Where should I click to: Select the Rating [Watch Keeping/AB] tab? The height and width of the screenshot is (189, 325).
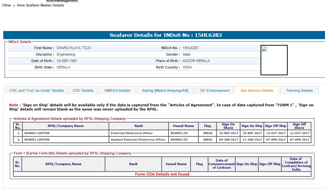(x=165, y=90)
